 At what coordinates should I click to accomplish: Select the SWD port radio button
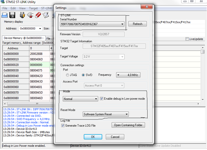pos(83,75)
